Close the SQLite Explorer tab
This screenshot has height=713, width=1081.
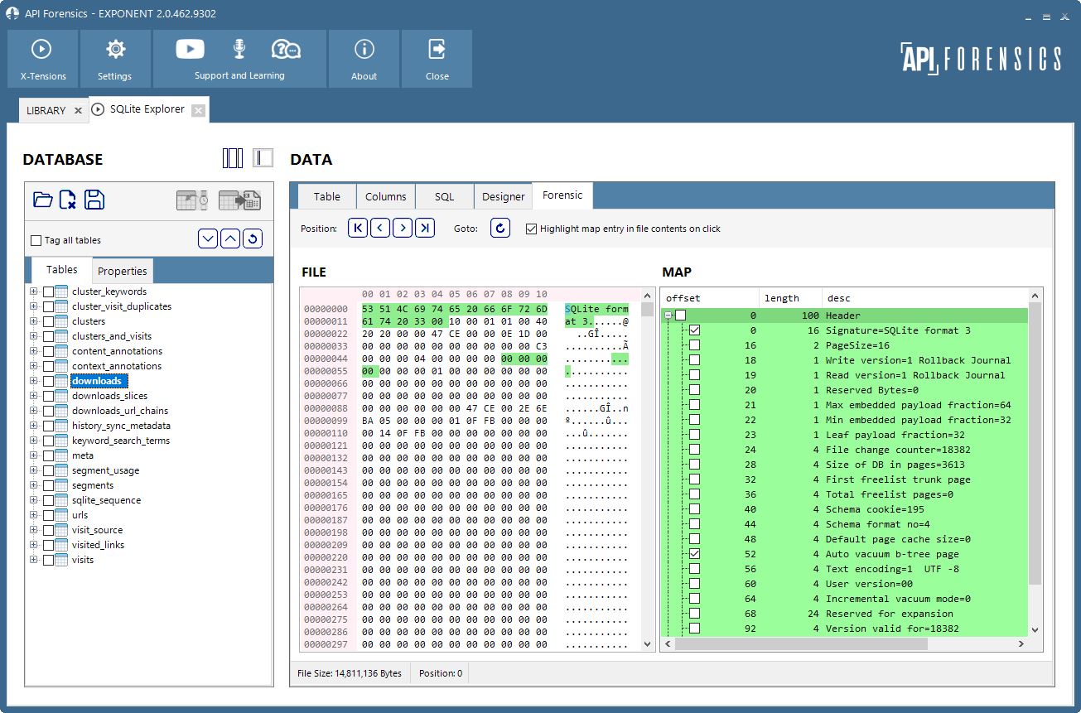coord(198,110)
